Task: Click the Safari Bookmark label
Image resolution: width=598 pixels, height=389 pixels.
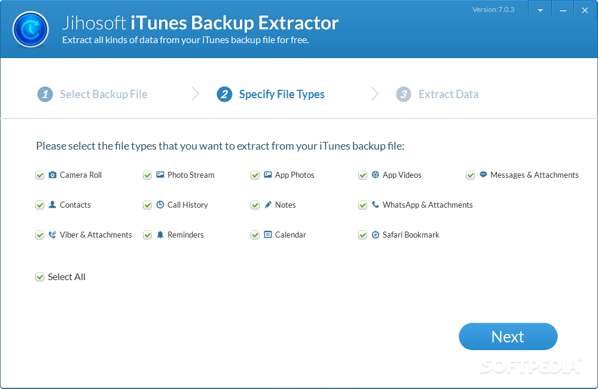Action: 411,235
